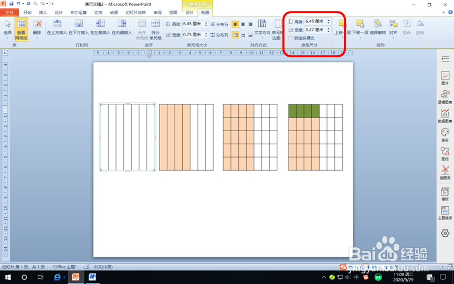
Task: Click the Redo icon in quick access toolbar
Action: point(28,4)
